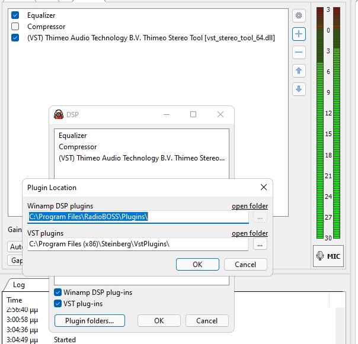Minimize the DSP window
Image resolution: width=358 pixels, height=344 pixels.
167,114
